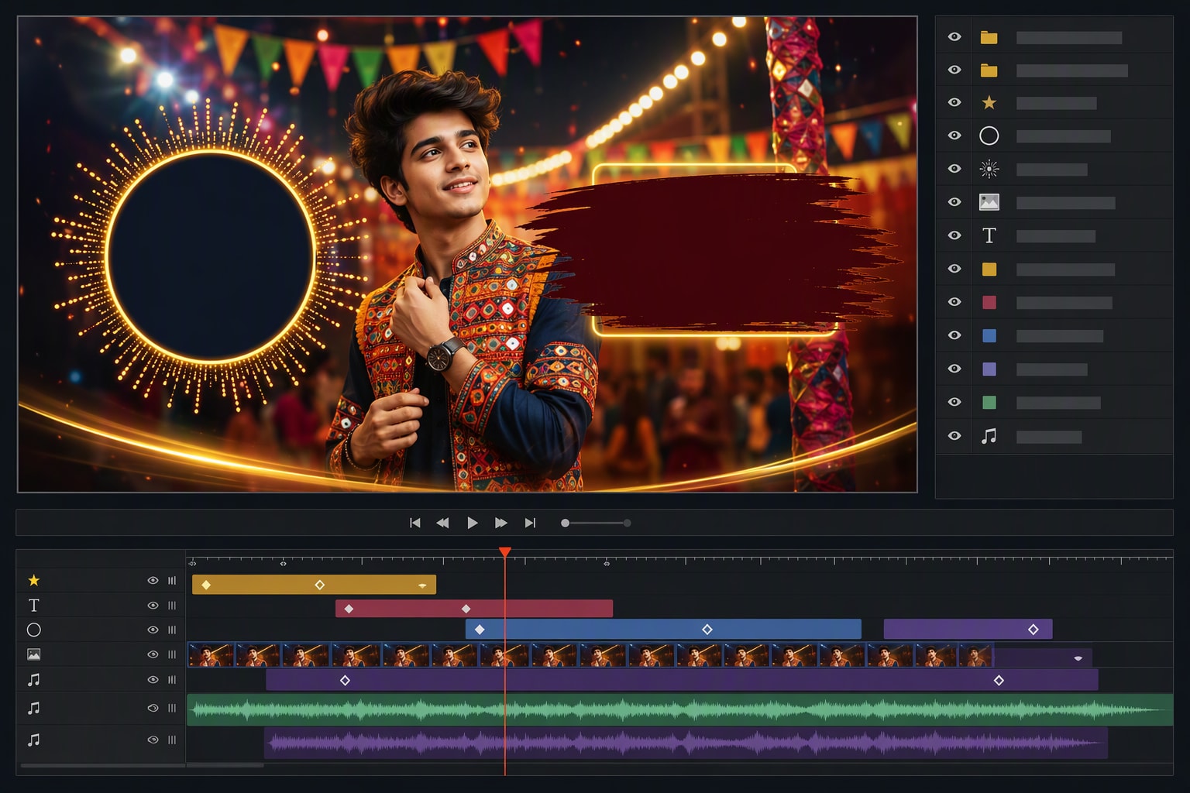Mute the purple waveform audio track
This screenshot has height=793, width=1190.
point(153,740)
